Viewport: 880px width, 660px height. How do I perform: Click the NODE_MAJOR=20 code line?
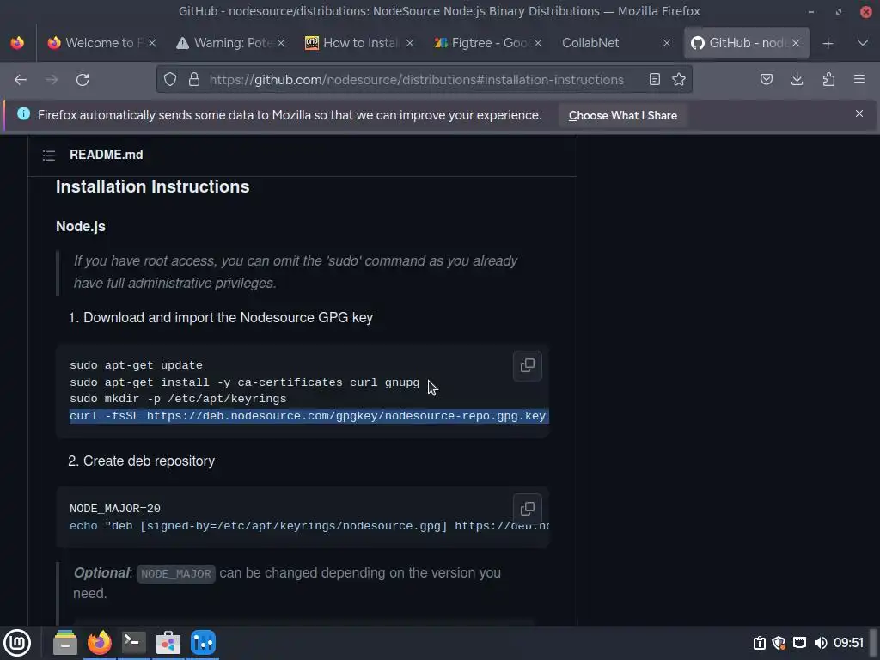115,509
